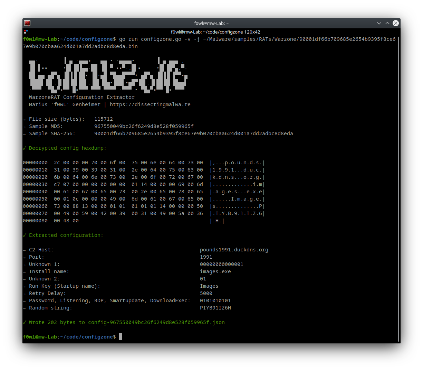Click the 'Marius 'f0wL' Genheimer' author text
Image resolution: width=423 pixels, height=370 pixels.
tap(65, 104)
